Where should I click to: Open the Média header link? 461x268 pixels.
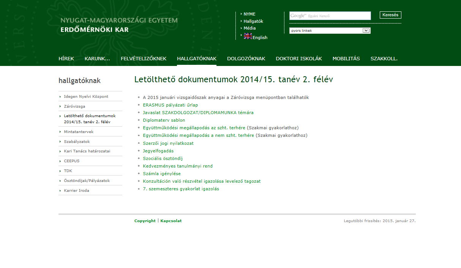(x=249, y=28)
